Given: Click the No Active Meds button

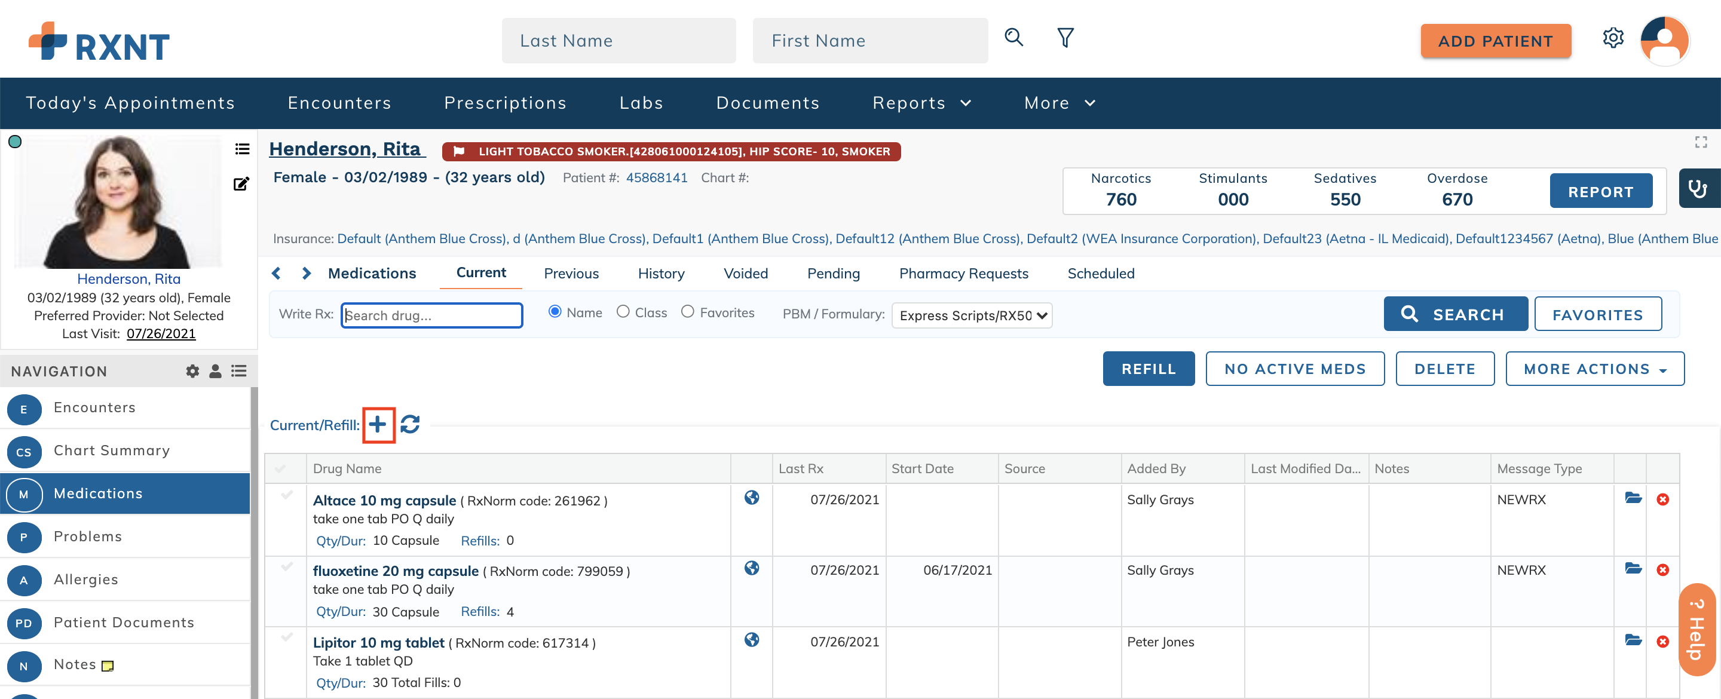Looking at the screenshot, I should 1295,369.
